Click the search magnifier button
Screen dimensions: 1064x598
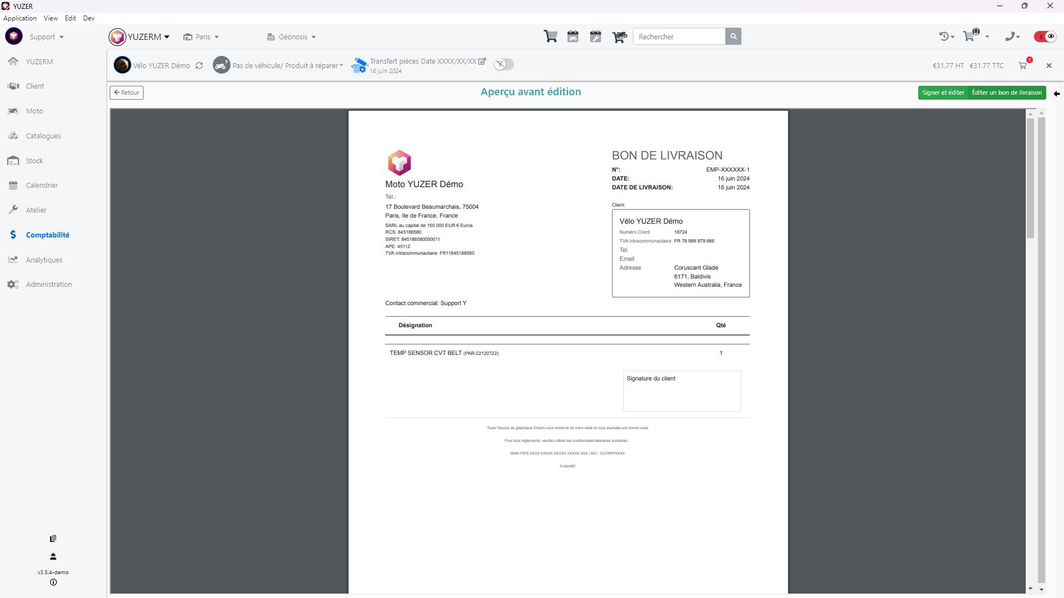733,37
